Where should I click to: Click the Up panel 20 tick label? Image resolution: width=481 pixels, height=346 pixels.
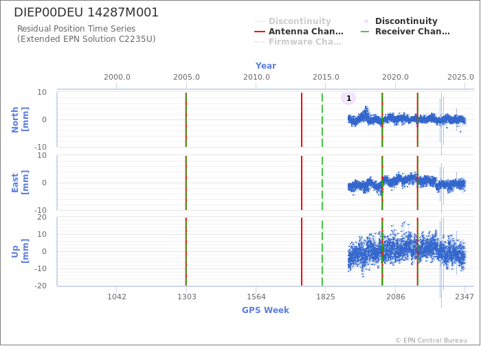(x=42, y=217)
